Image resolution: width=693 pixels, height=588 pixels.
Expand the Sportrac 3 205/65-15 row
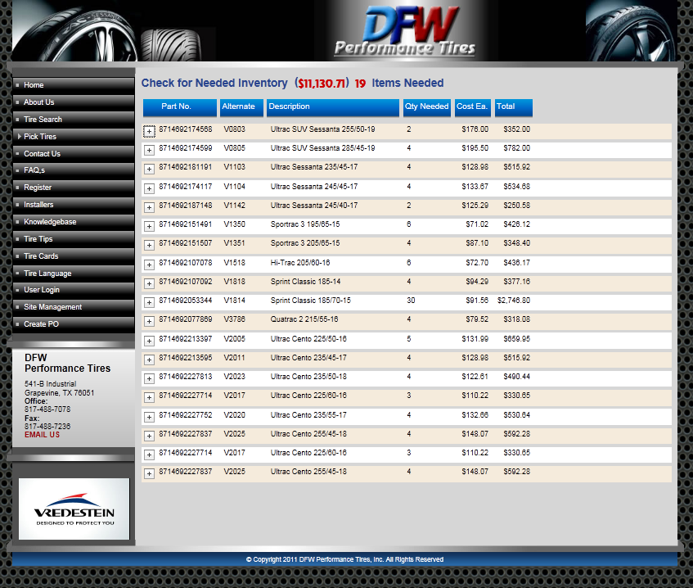pyautogui.click(x=149, y=246)
